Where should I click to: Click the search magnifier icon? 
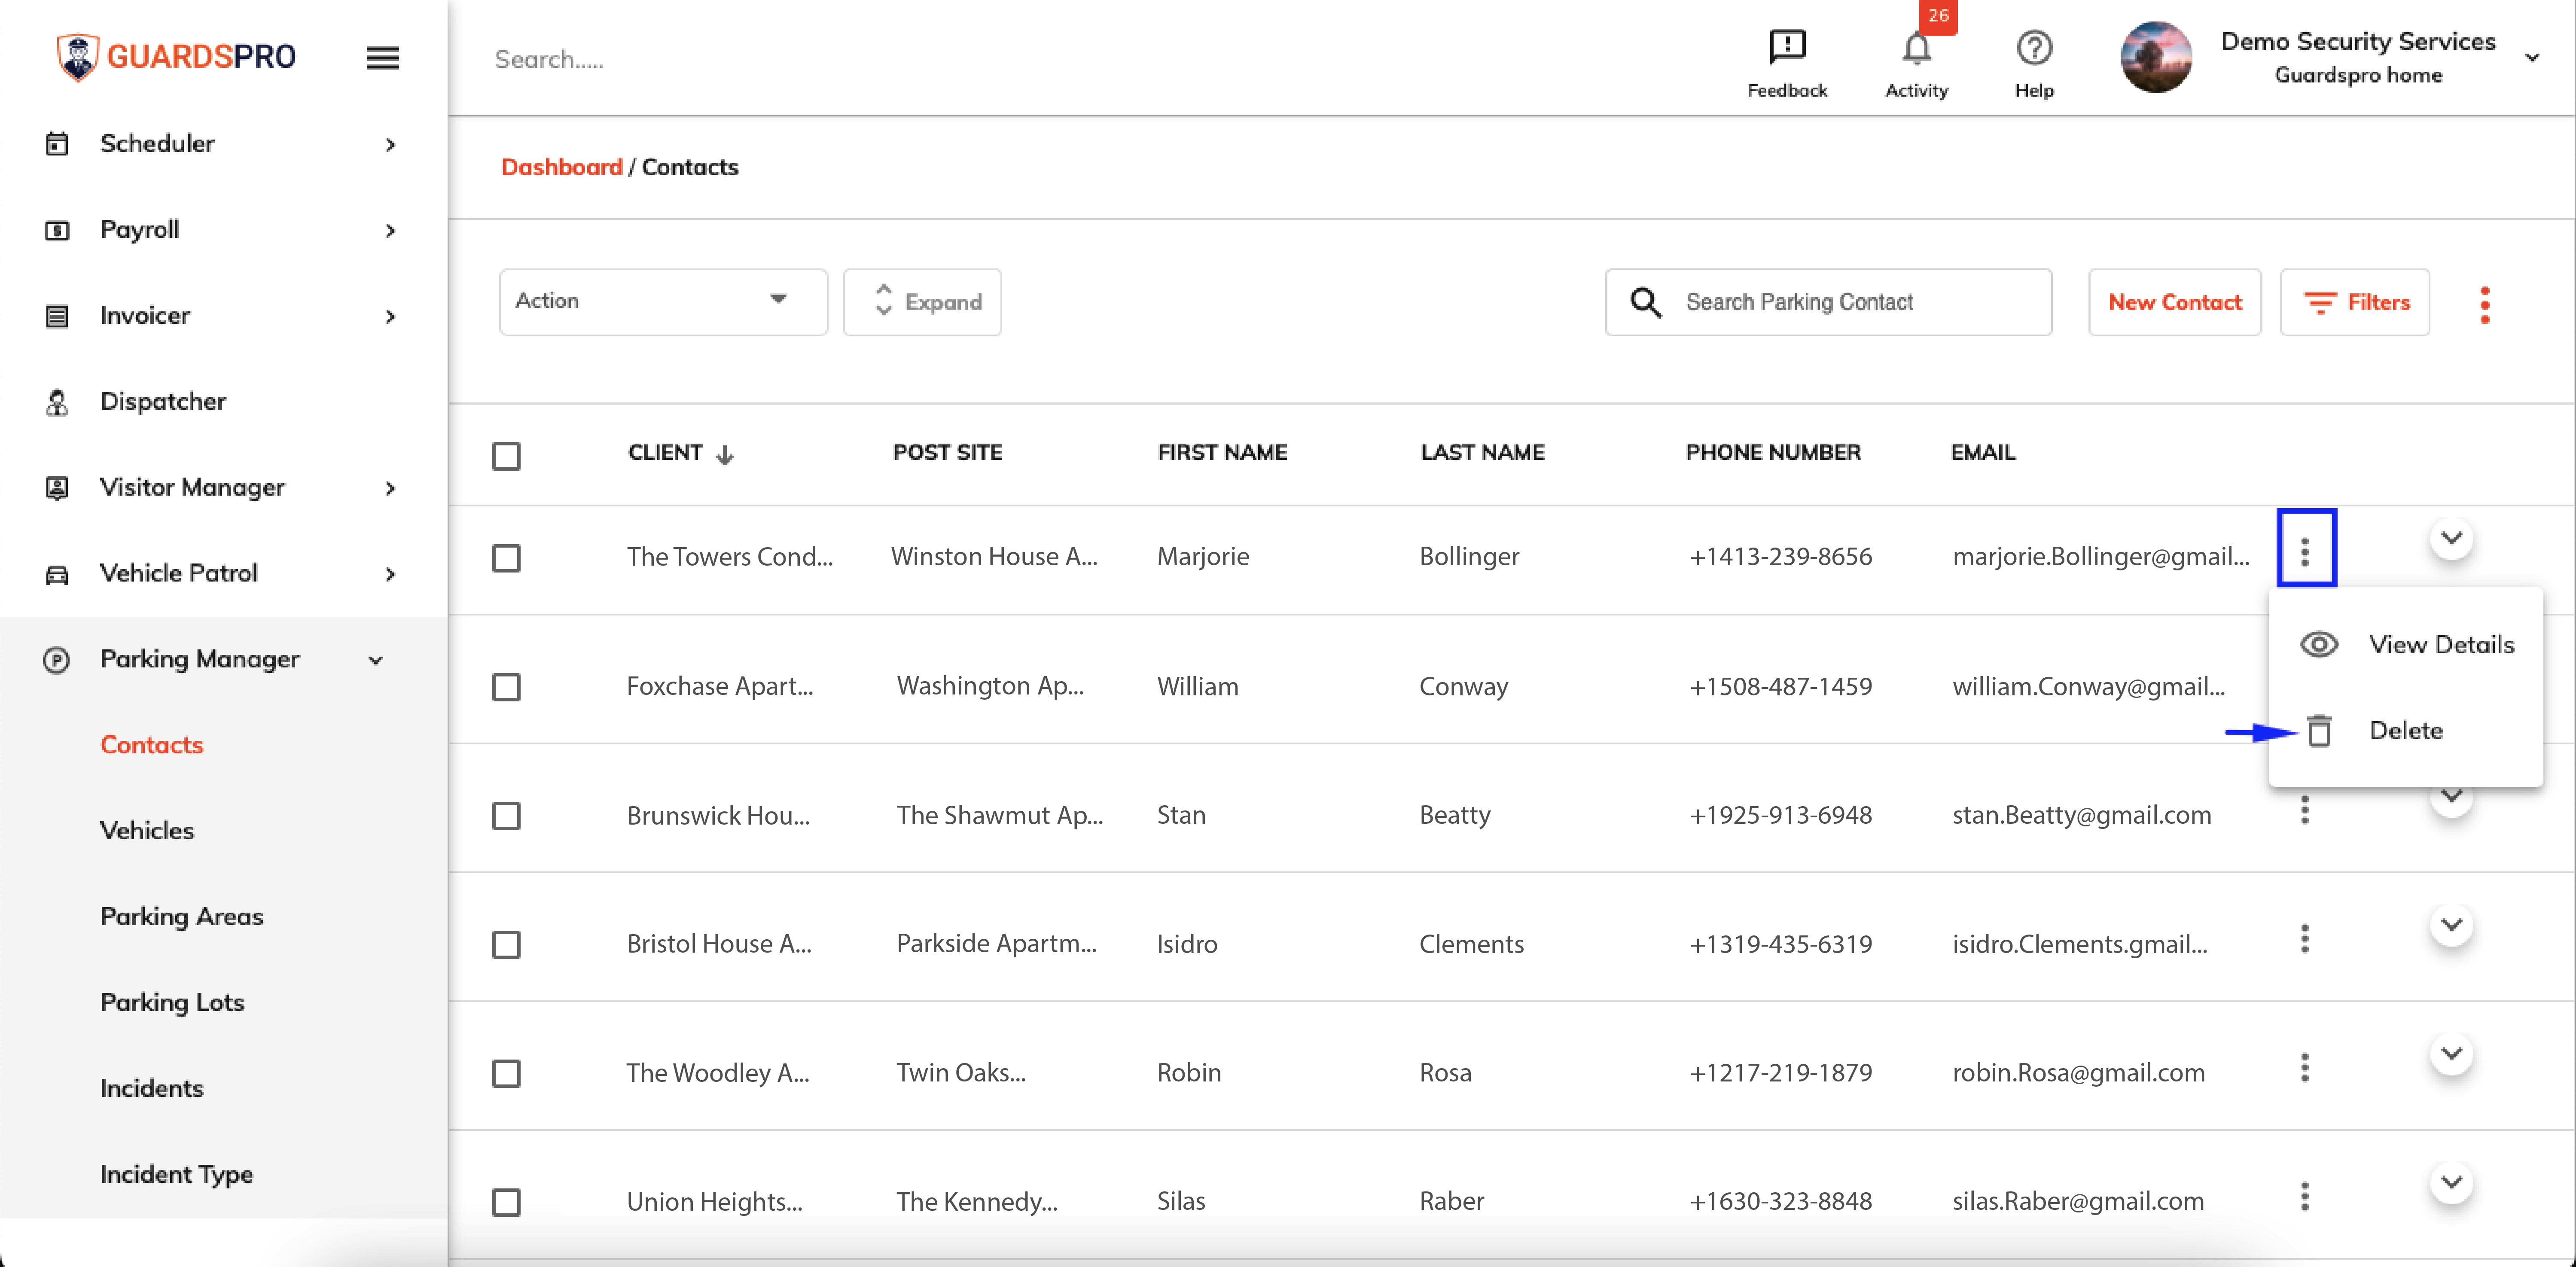tap(1645, 302)
